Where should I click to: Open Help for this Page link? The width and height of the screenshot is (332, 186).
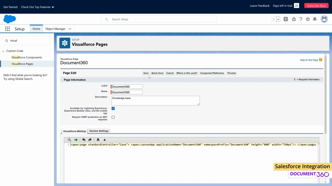click(x=309, y=60)
